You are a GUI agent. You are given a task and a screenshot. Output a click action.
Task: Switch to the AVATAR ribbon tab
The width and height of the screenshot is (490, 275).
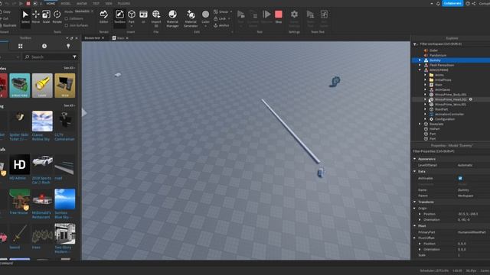[x=82, y=3]
